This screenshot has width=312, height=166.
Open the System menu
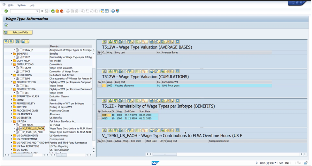click(21, 5)
